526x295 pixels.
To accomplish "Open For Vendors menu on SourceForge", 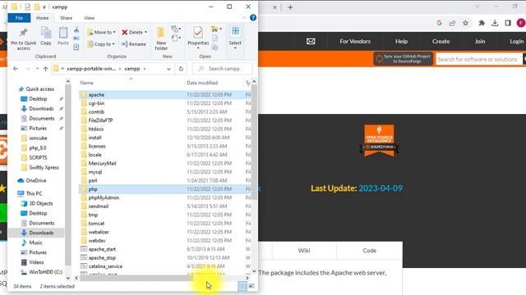I will [x=355, y=42].
